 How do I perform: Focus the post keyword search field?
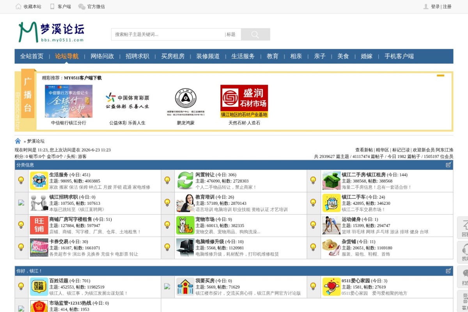pos(168,34)
